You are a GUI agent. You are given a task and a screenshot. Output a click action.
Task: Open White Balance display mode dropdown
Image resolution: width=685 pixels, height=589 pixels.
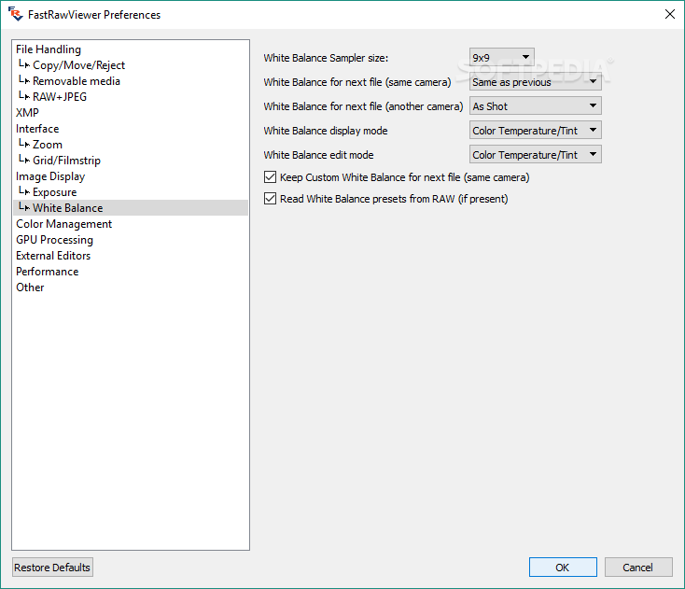pyautogui.click(x=535, y=130)
